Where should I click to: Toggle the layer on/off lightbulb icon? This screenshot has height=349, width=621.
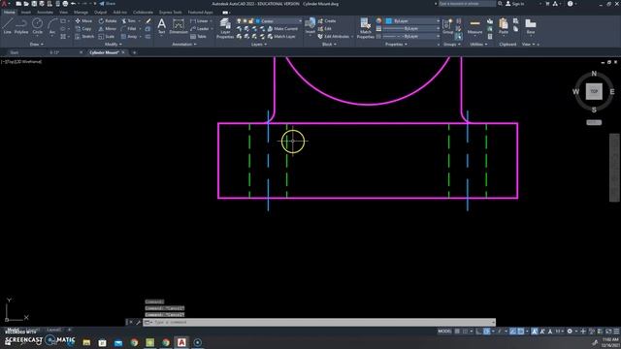pos(239,21)
